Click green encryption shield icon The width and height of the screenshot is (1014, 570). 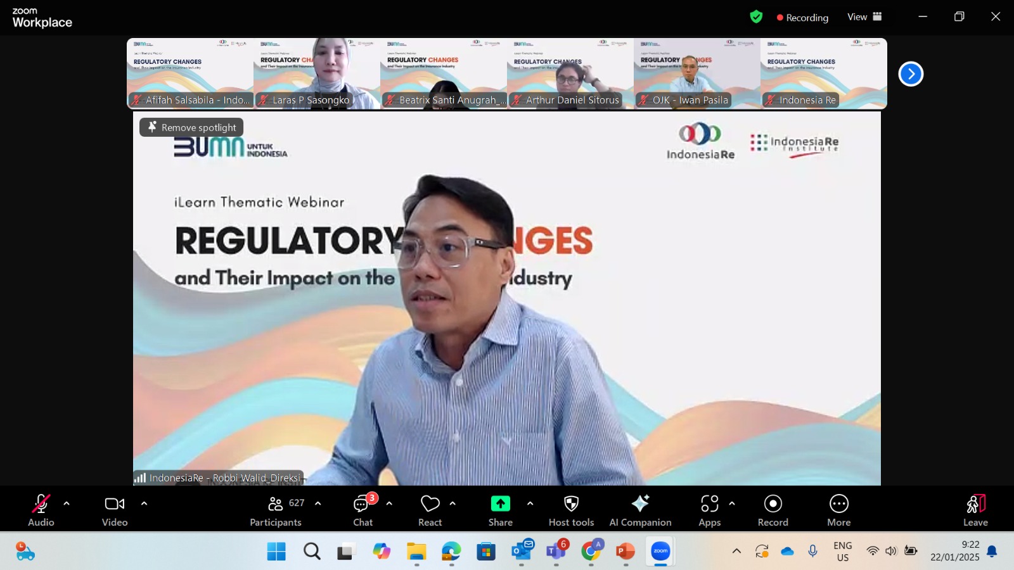tap(756, 17)
